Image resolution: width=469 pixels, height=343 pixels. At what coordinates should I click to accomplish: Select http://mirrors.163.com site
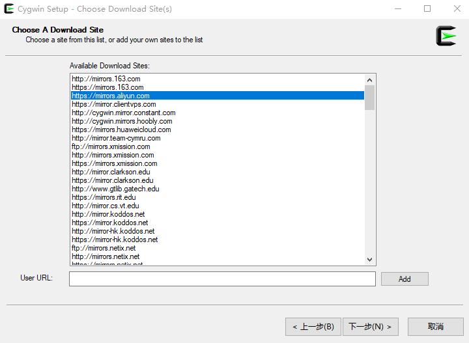pyautogui.click(x=218, y=79)
